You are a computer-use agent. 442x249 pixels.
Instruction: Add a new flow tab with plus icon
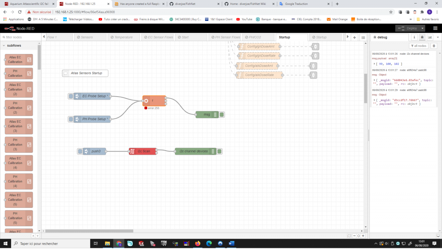coord(354,37)
